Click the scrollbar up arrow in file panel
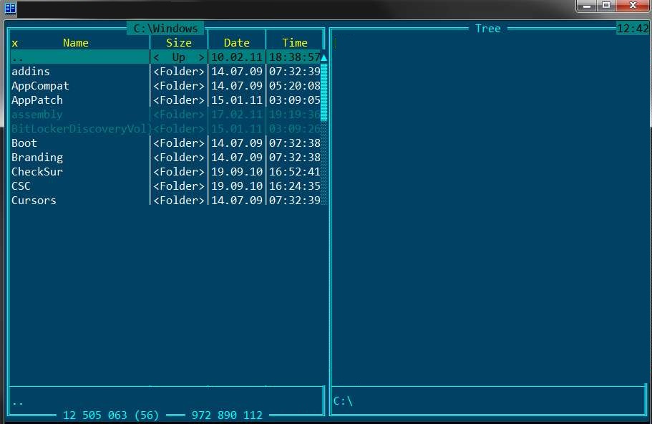Image resolution: width=652 pixels, height=424 pixels. tap(323, 57)
